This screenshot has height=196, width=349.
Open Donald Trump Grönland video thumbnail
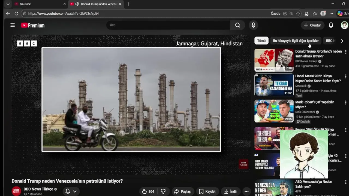click(x=274, y=60)
